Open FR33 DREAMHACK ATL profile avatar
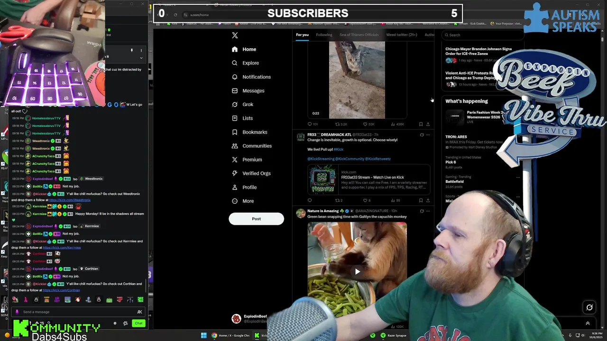 coord(301,137)
